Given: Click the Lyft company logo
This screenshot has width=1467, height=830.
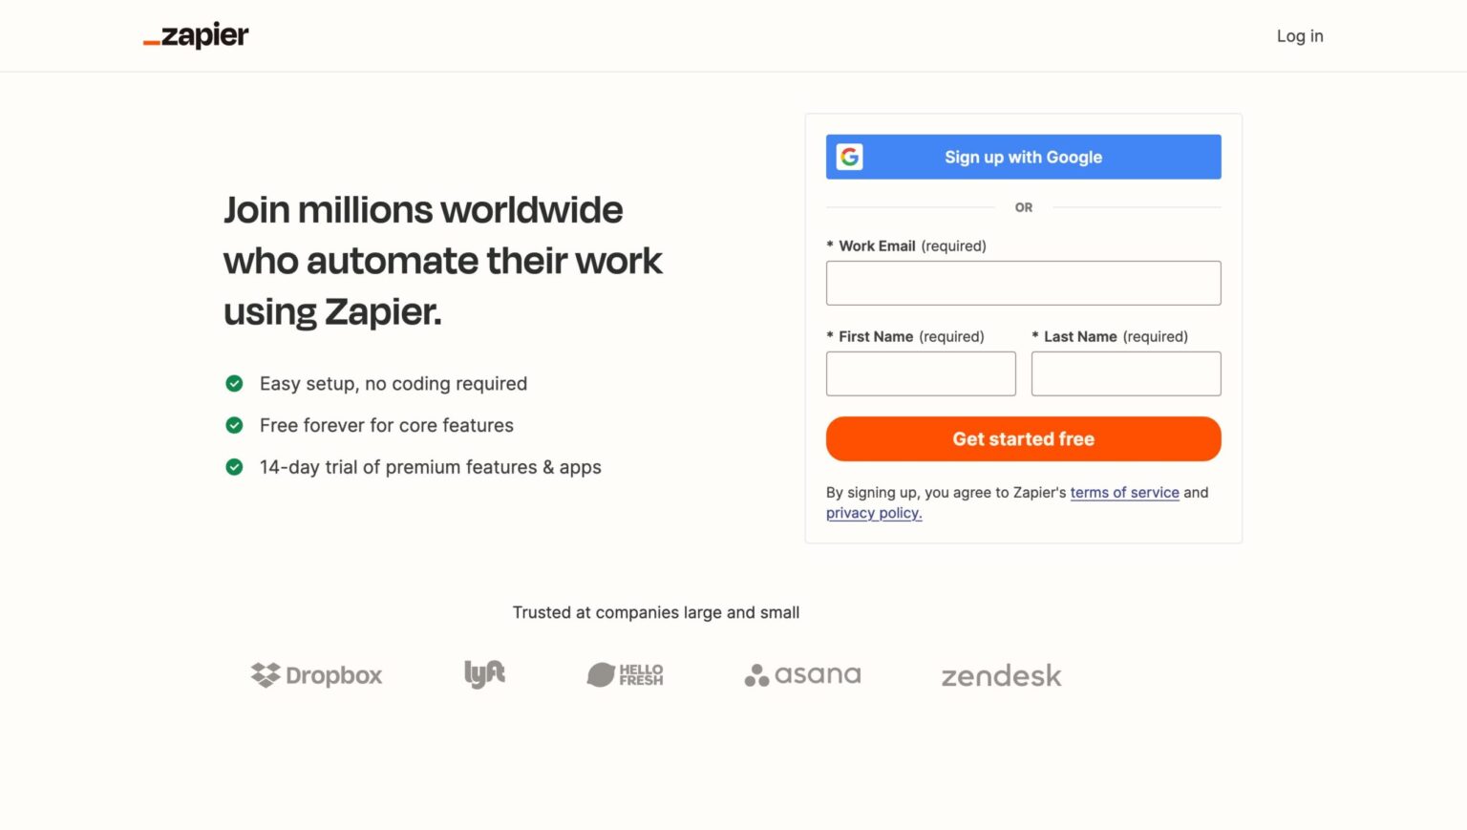Looking at the screenshot, I should [483, 674].
